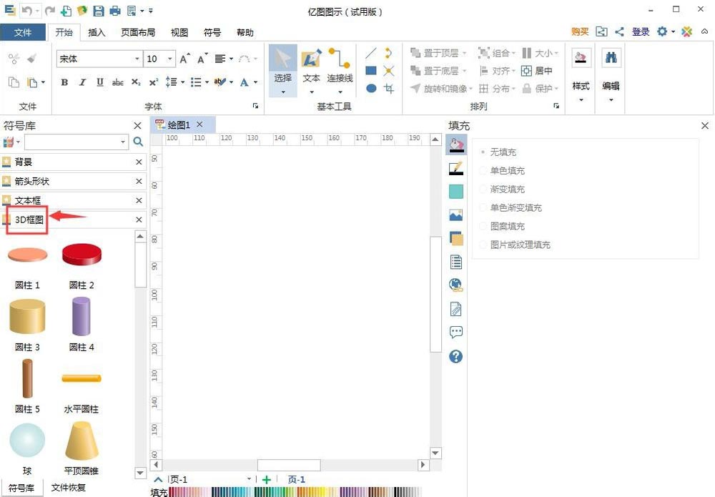Click the globe hyperlink icon in right sidebar
The width and height of the screenshot is (715, 497).
456,285
